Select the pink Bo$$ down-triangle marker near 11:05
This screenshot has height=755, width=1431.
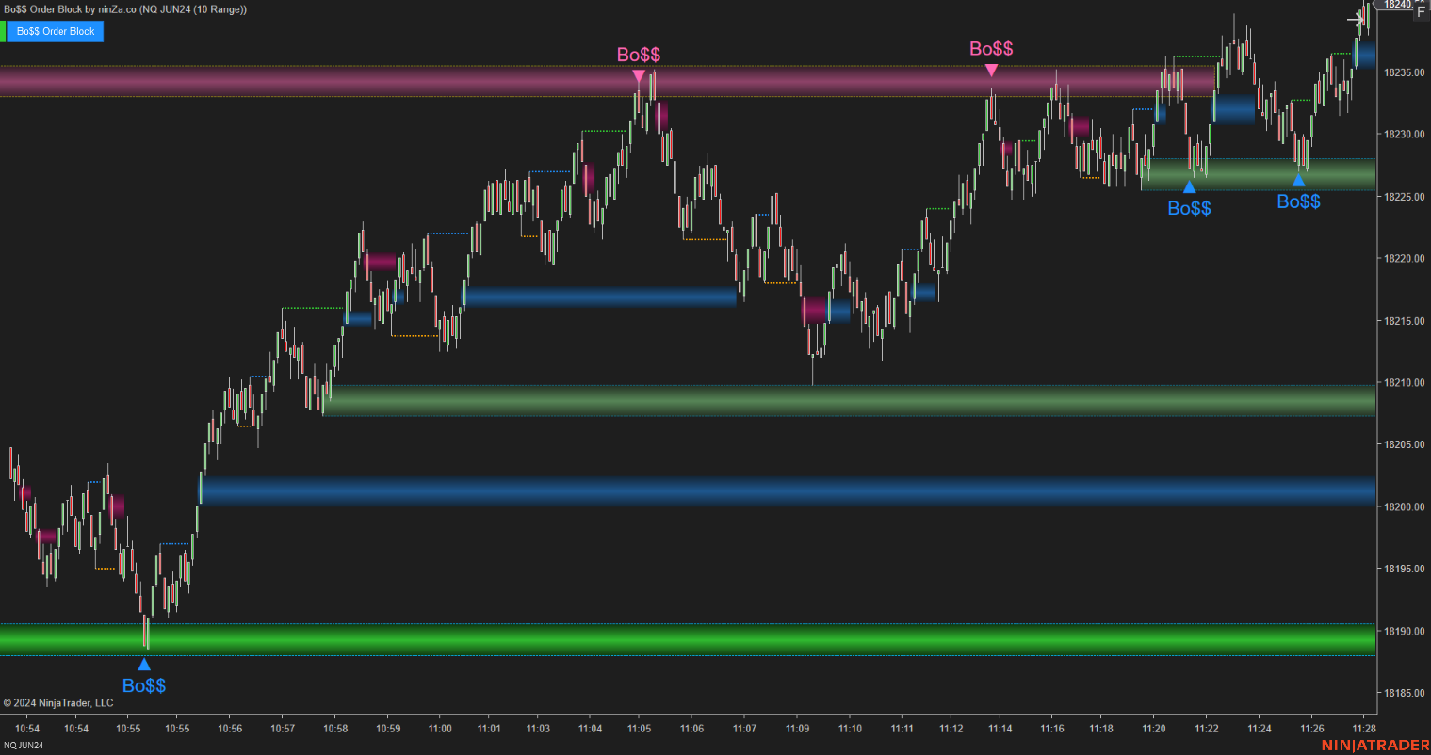point(638,72)
